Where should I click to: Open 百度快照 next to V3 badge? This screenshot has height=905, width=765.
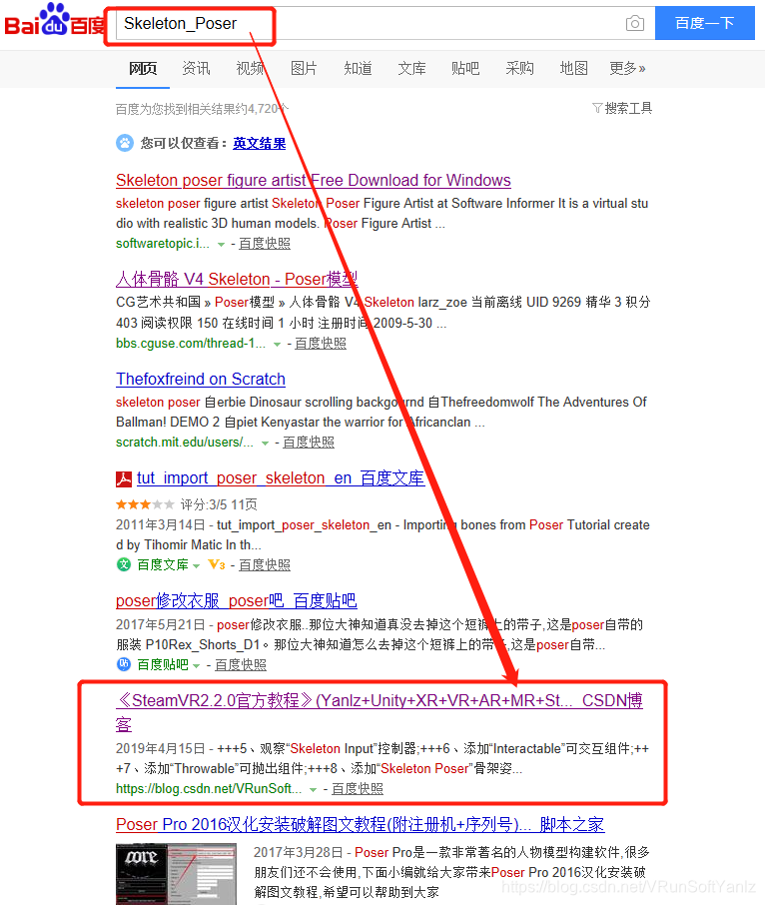[x=265, y=565]
